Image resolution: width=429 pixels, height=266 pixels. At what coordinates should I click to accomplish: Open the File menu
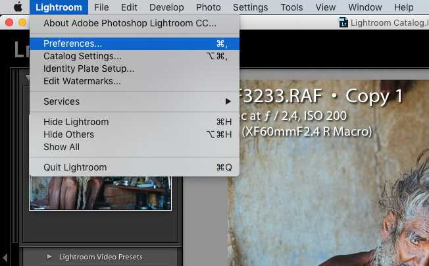pos(101,7)
